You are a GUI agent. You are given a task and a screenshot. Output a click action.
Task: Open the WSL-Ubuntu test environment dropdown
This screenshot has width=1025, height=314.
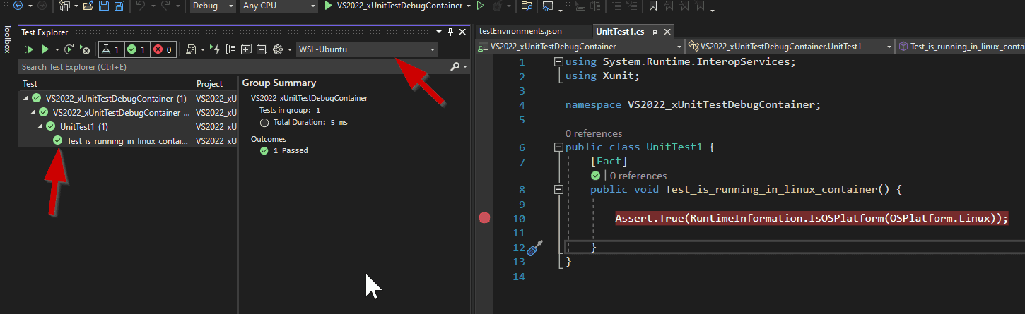[366, 49]
